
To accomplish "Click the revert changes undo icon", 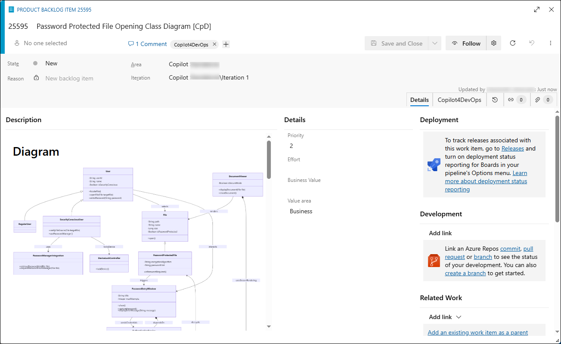I will (x=532, y=43).
